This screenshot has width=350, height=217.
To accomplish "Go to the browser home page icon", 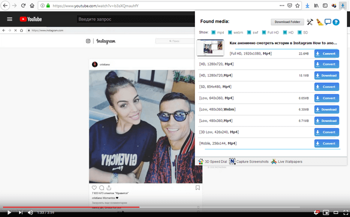I will 32,6.
